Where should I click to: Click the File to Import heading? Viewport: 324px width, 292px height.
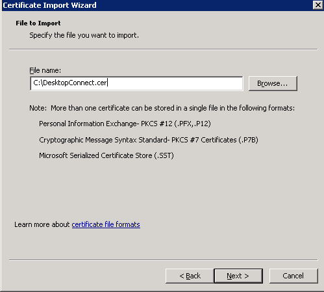(38, 23)
